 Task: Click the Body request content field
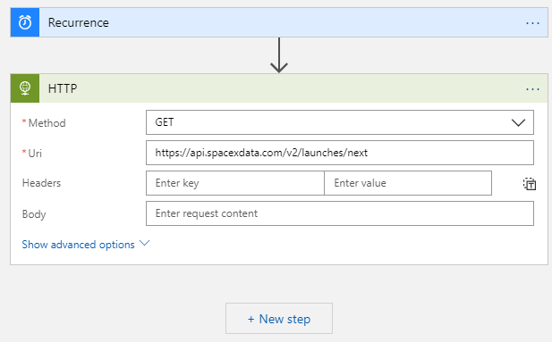(x=340, y=213)
